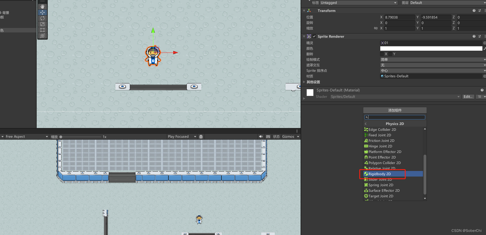Open material object picker for Sprites-Default
This screenshot has width=486, height=235.
[x=484, y=76]
